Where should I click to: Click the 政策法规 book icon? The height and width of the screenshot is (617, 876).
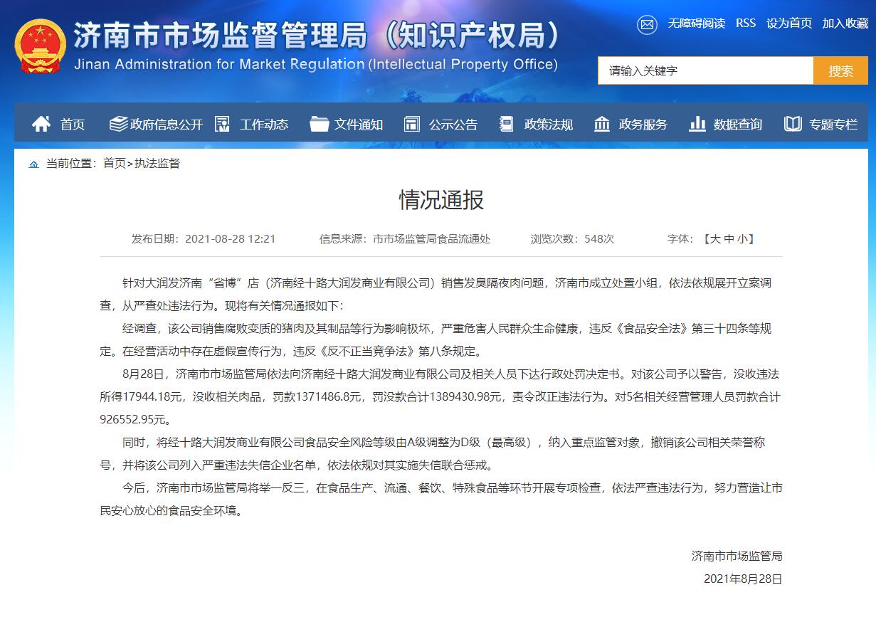507,124
